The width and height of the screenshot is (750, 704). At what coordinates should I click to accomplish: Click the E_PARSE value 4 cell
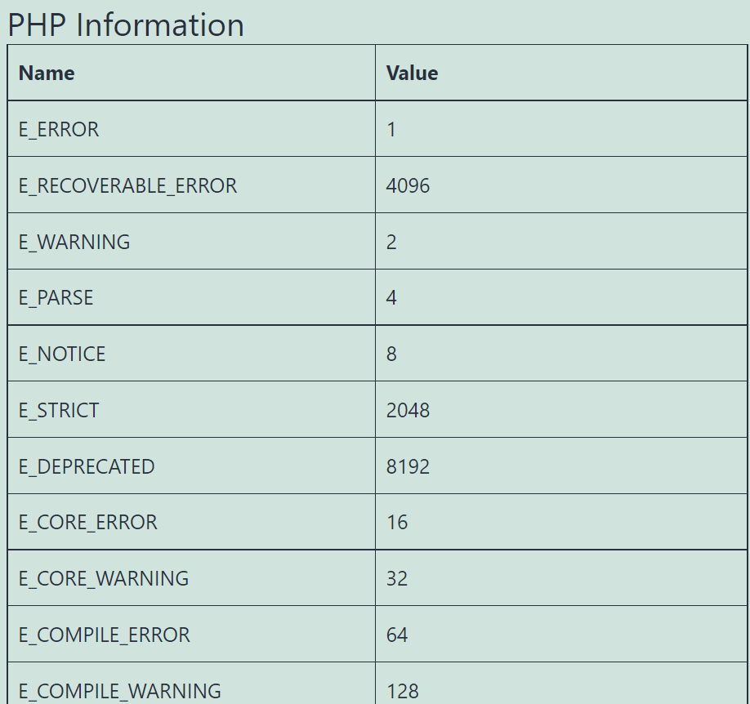pos(391,298)
